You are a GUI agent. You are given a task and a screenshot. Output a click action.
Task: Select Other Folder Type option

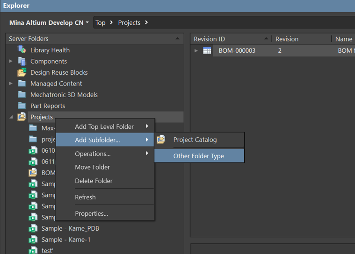point(199,155)
